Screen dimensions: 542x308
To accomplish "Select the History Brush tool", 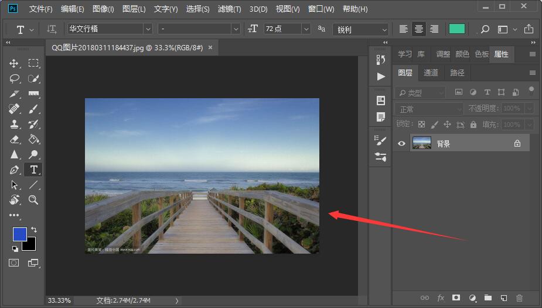I will coord(33,124).
